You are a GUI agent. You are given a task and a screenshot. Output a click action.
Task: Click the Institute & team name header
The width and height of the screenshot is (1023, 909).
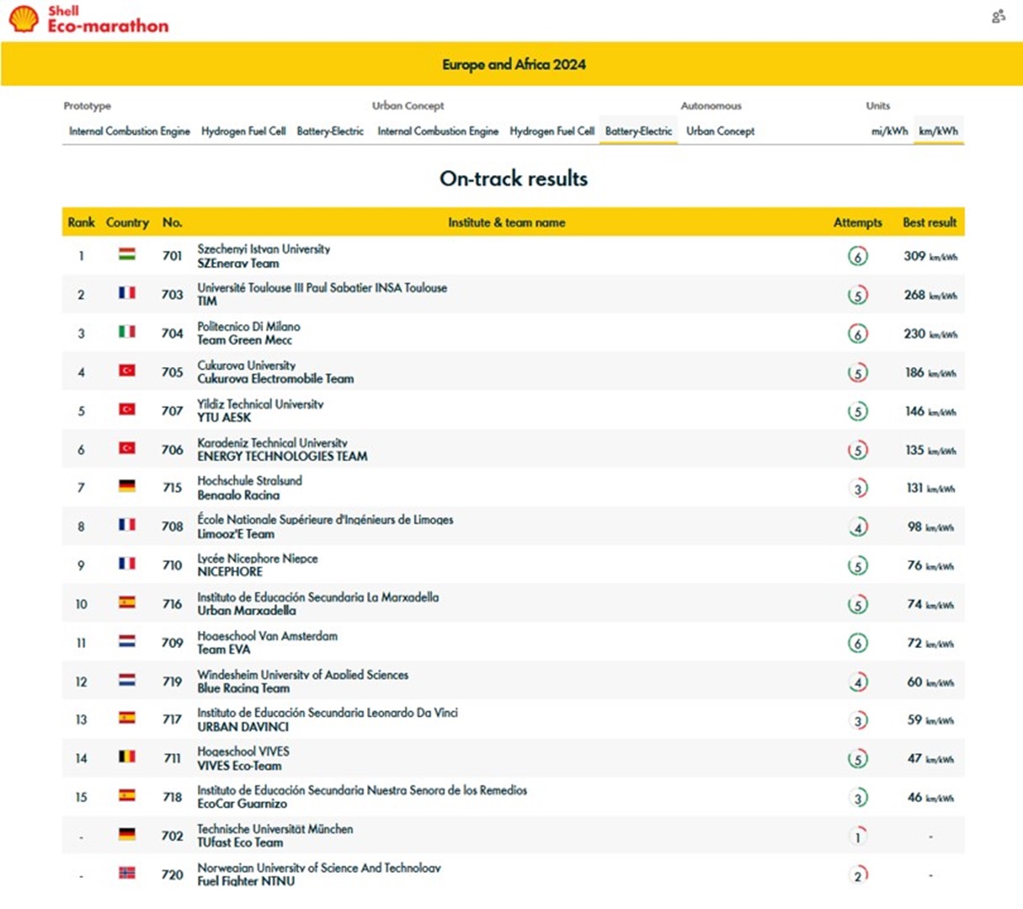pos(507,222)
